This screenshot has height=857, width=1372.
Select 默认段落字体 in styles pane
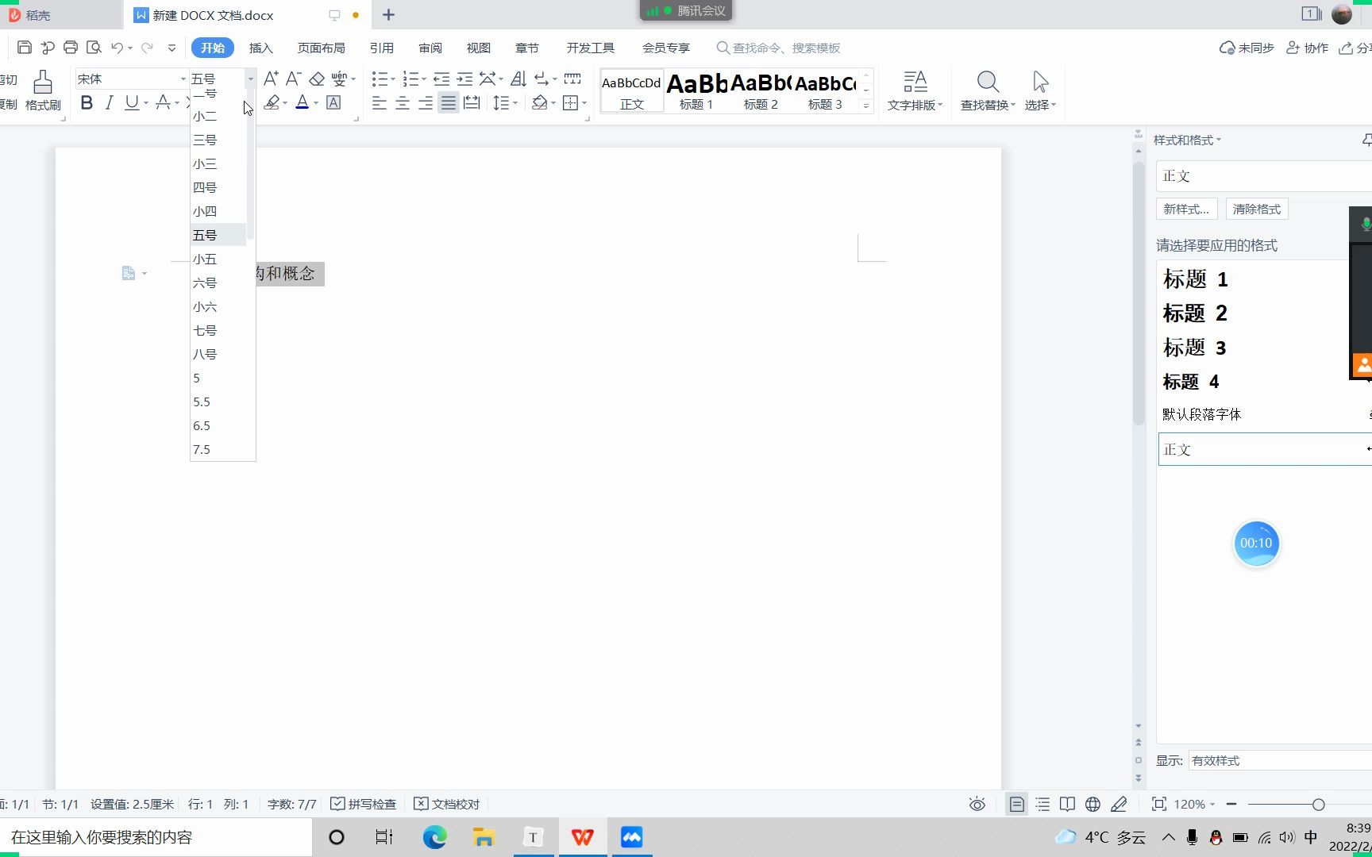(x=1201, y=414)
